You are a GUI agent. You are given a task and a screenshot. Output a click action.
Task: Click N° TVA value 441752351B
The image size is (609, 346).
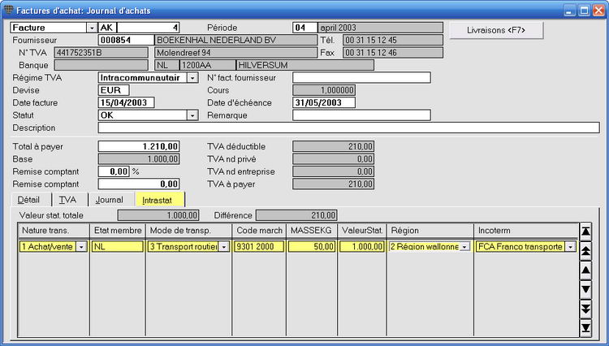[101, 53]
